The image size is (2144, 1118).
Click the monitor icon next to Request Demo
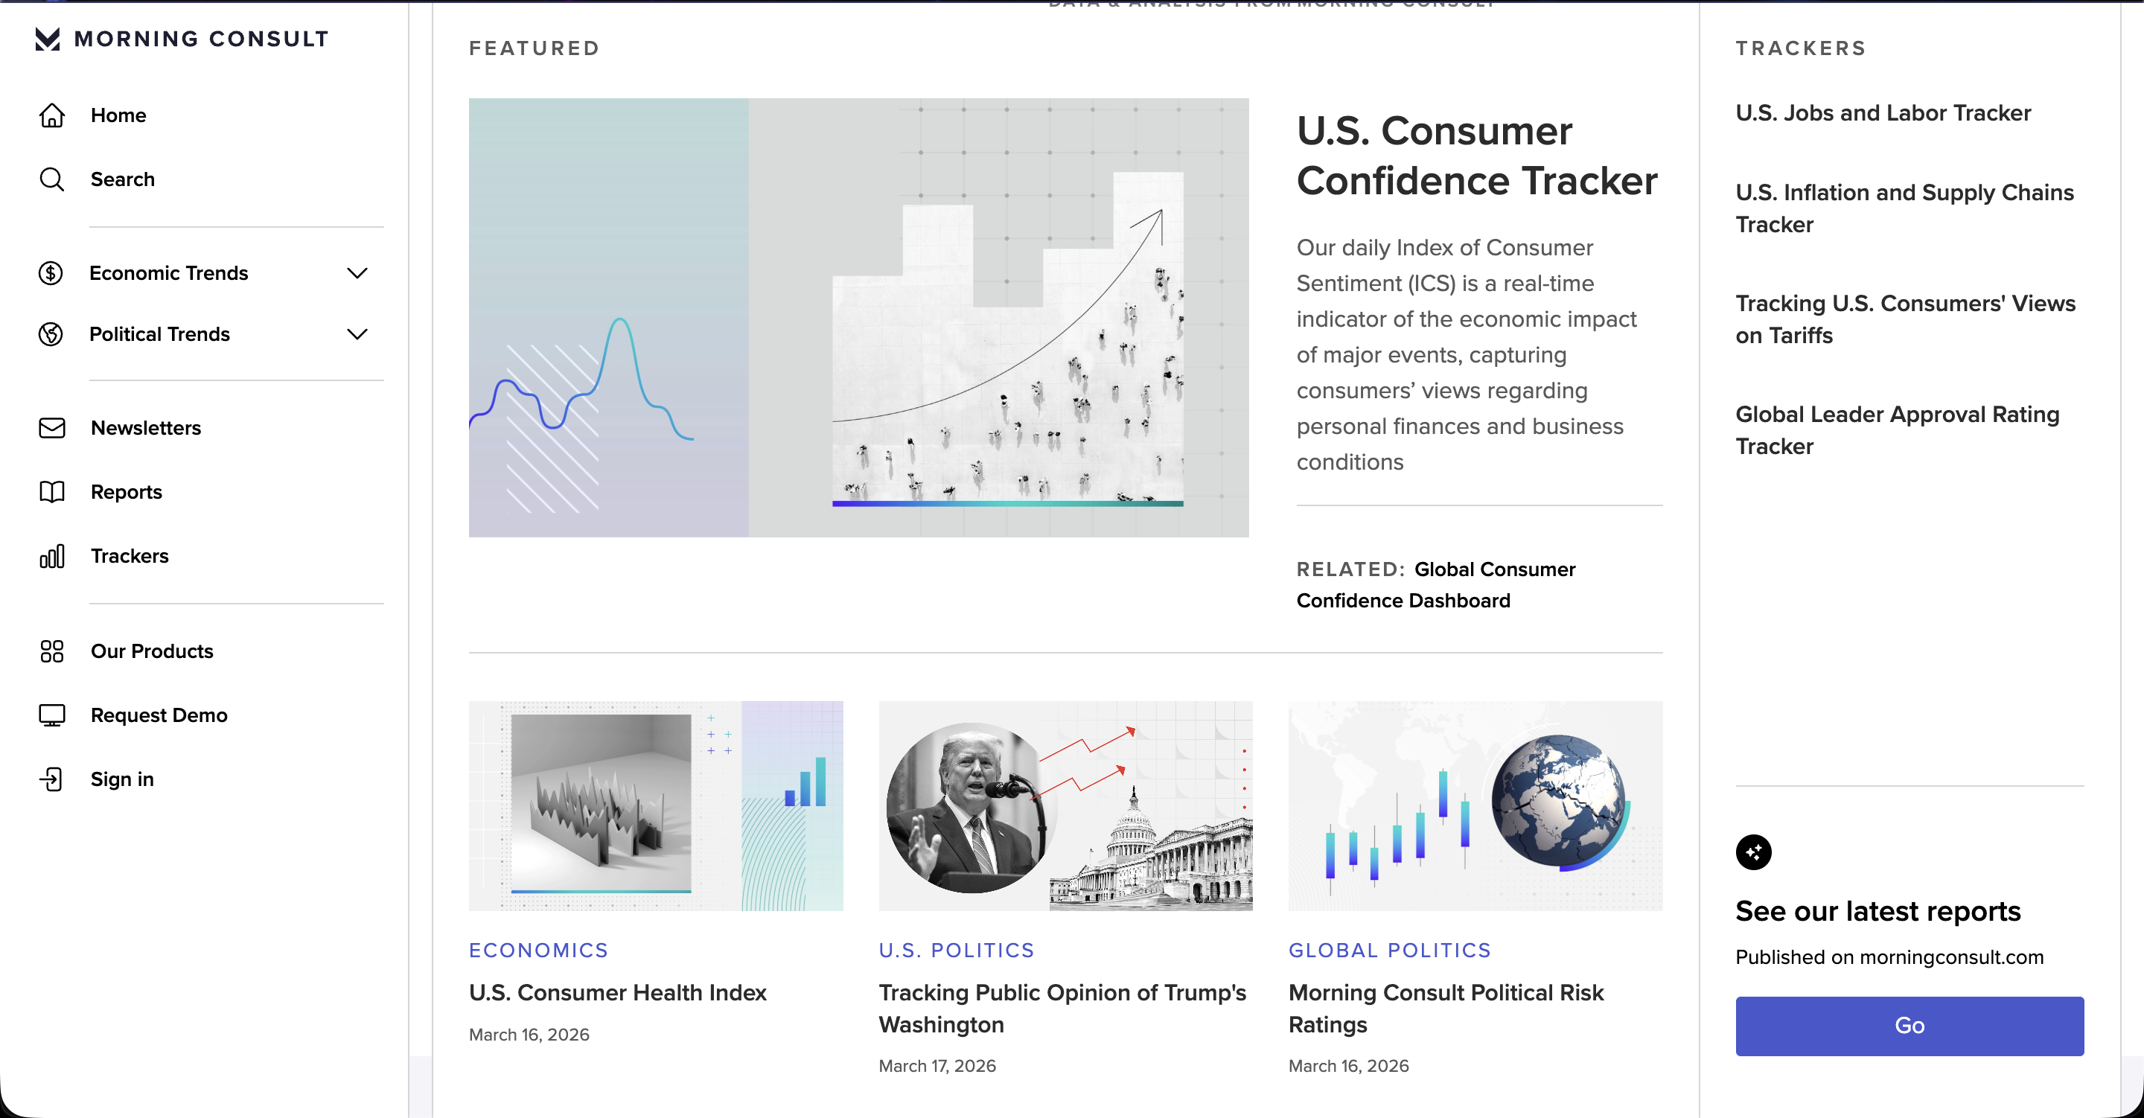click(x=51, y=715)
